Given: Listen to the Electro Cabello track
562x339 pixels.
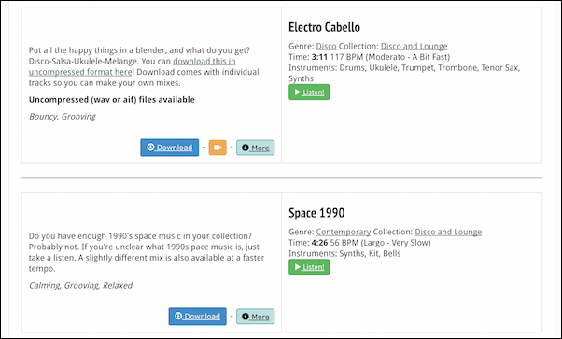Looking at the screenshot, I should point(309,92).
